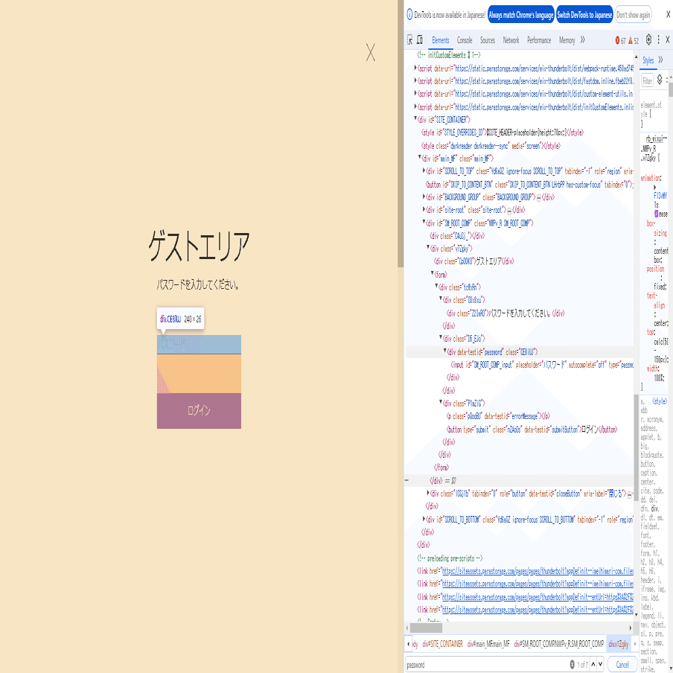The image size is (673, 673).
Task: Jump to next search result arrow
Action: [x=600, y=664]
